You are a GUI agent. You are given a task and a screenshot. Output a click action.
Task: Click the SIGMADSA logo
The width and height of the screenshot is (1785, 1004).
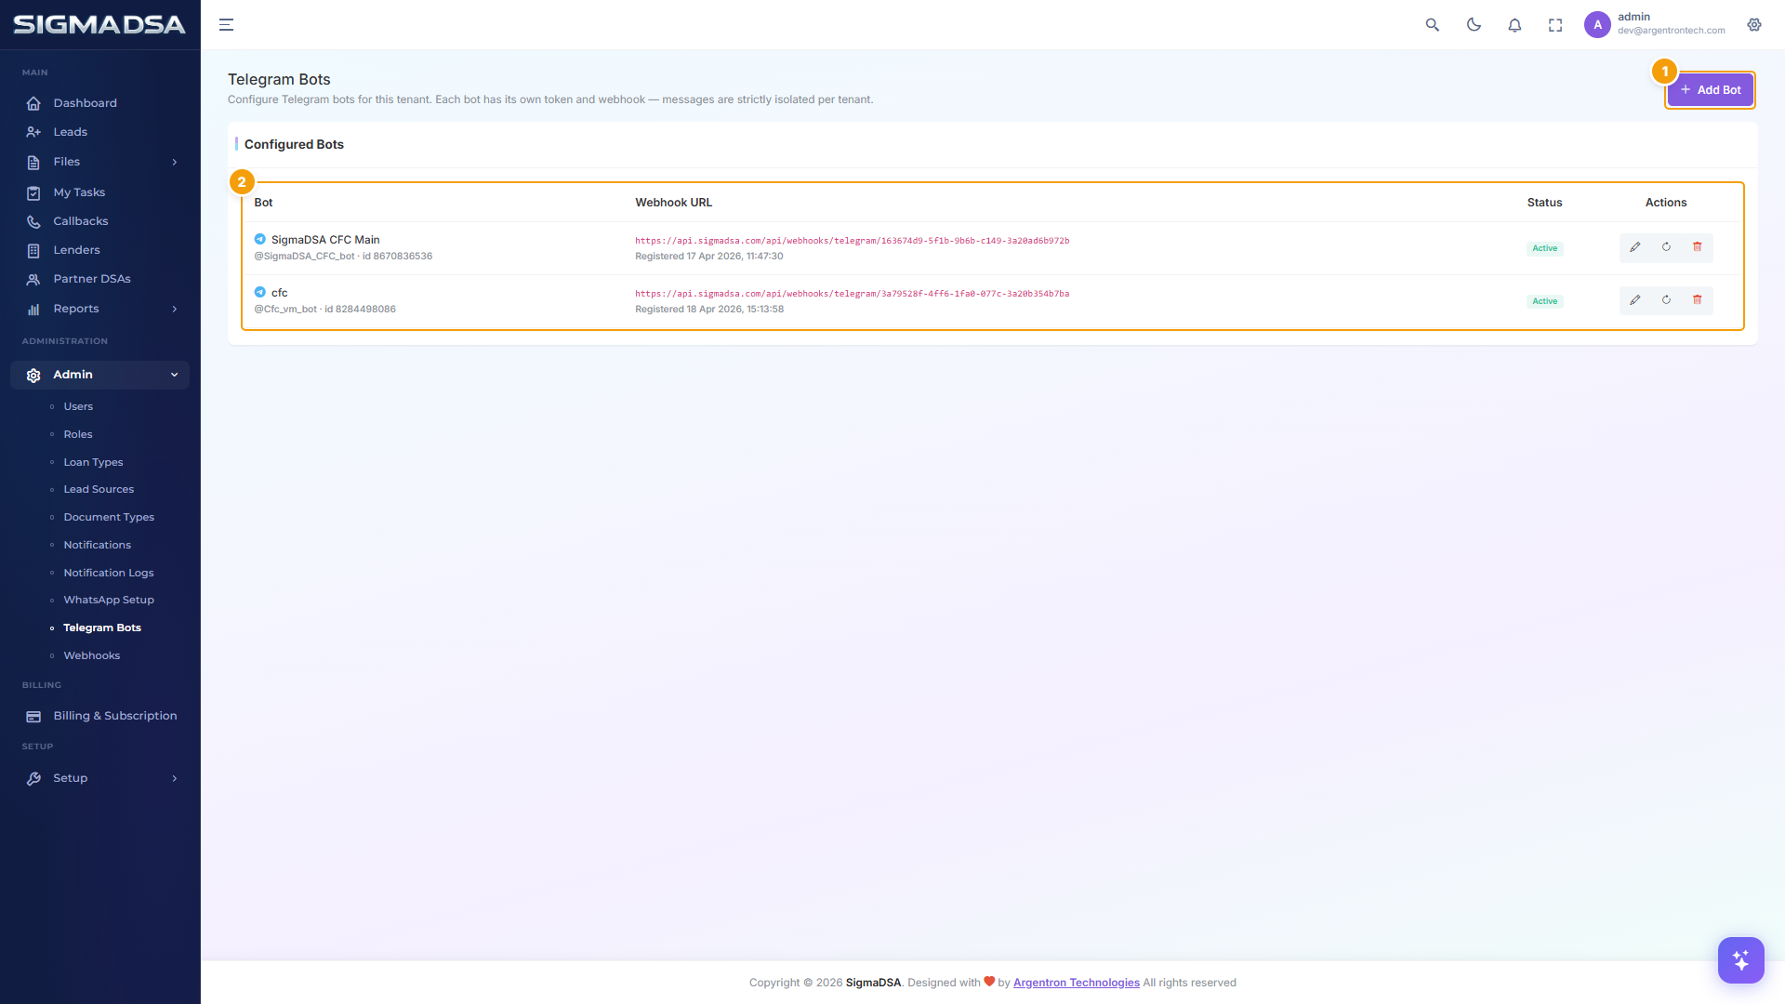coord(99,25)
